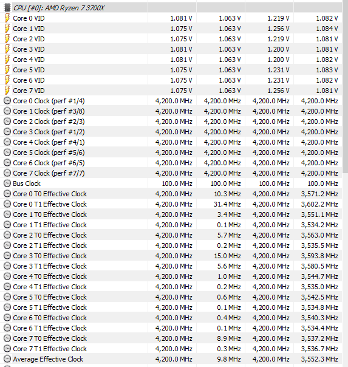Click the clock icon for Core 3 Clock (perf #1/2)
This screenshot has height=367, width=348.
tap(7, 131)
